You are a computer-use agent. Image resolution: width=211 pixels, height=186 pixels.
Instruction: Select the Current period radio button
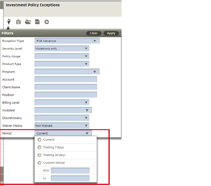point(39,140)
